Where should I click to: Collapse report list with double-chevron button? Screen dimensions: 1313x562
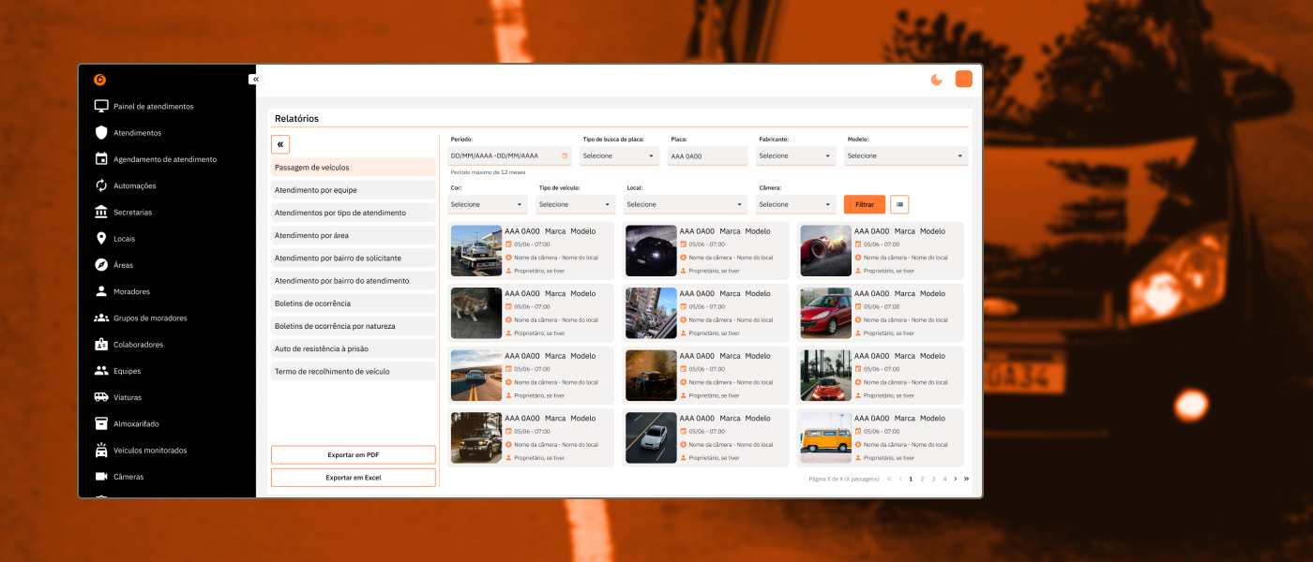click(280, 144)
